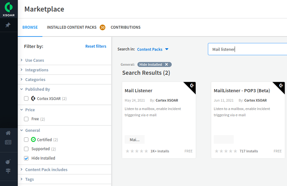Click the signpost icon at the sidebar bottom
The height and width of the screenshot is (186, 287).
click(x=8, y=171)
